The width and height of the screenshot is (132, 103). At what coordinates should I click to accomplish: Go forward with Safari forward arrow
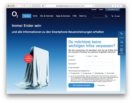click(x=20, y=6)
